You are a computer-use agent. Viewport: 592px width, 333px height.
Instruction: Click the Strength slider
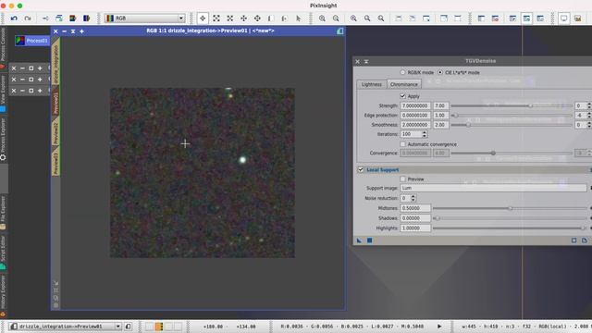(x=512, y=105)
